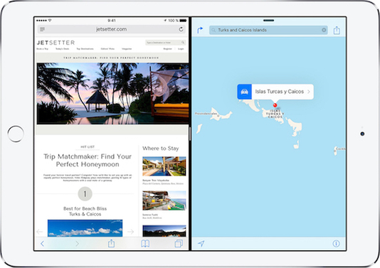This screenshot has width=380, height=268.
Task: Open first Where to Stay hotel photo
Action: (164, 166)
